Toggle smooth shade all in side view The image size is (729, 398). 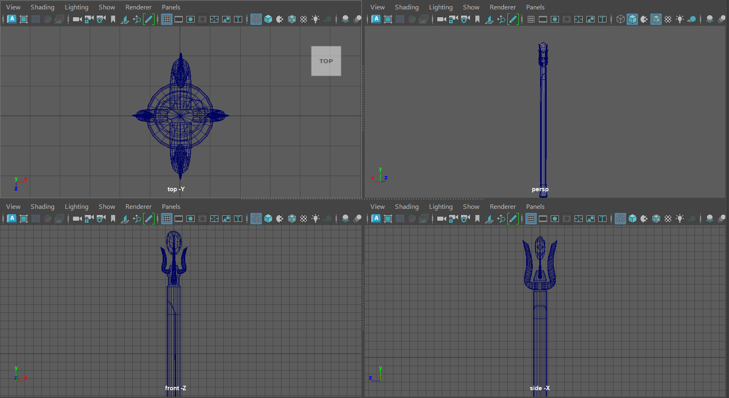632,219
